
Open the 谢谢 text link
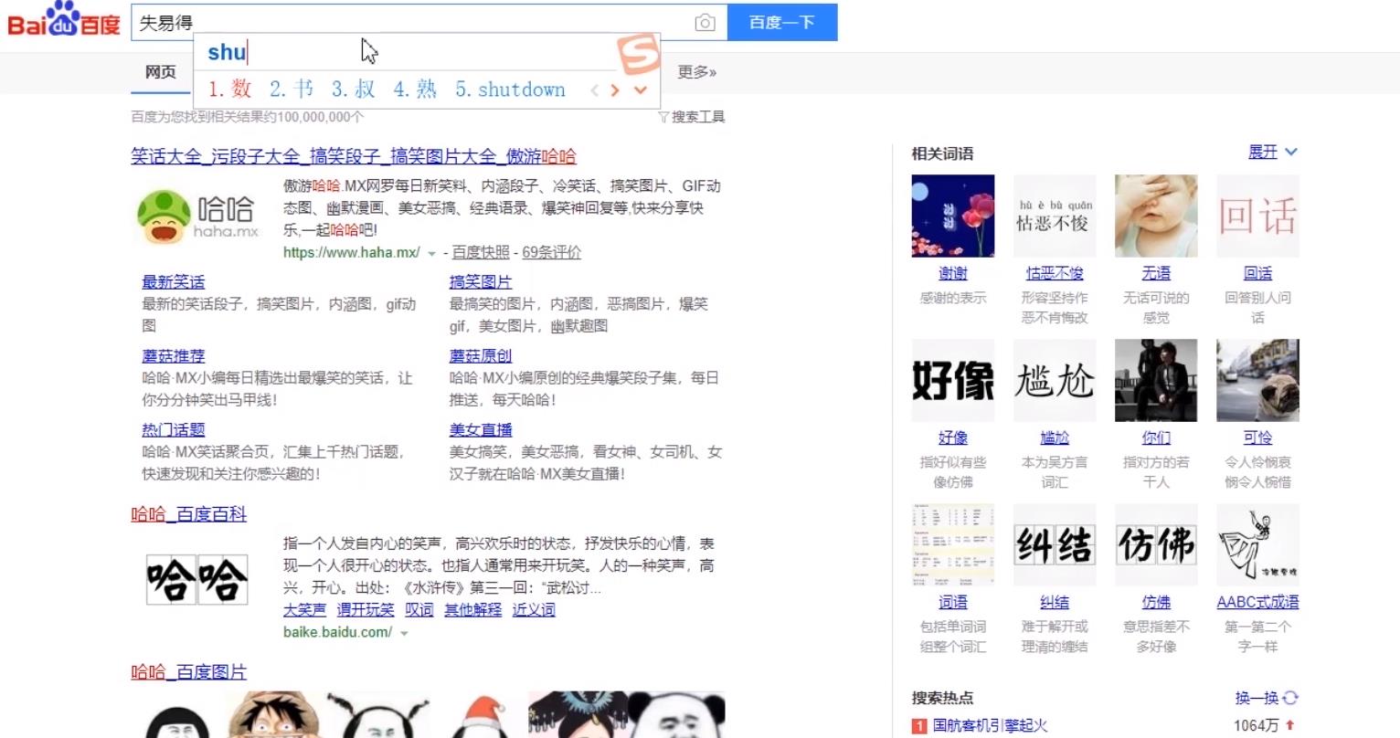953,273
